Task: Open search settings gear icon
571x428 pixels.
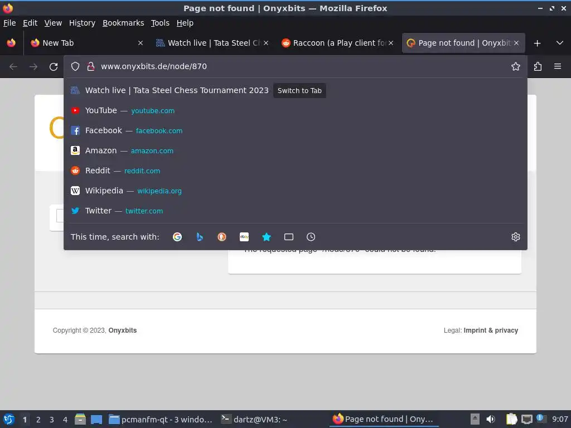Action: click(x=516, y=237)
